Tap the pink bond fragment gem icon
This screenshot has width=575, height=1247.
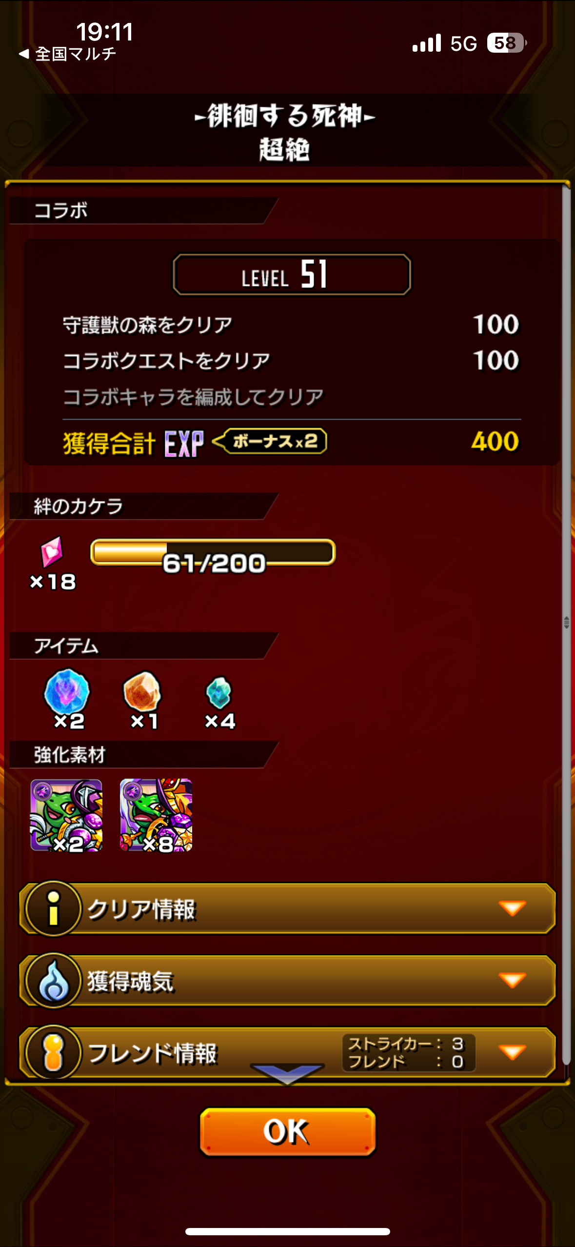tap(52, 552)
